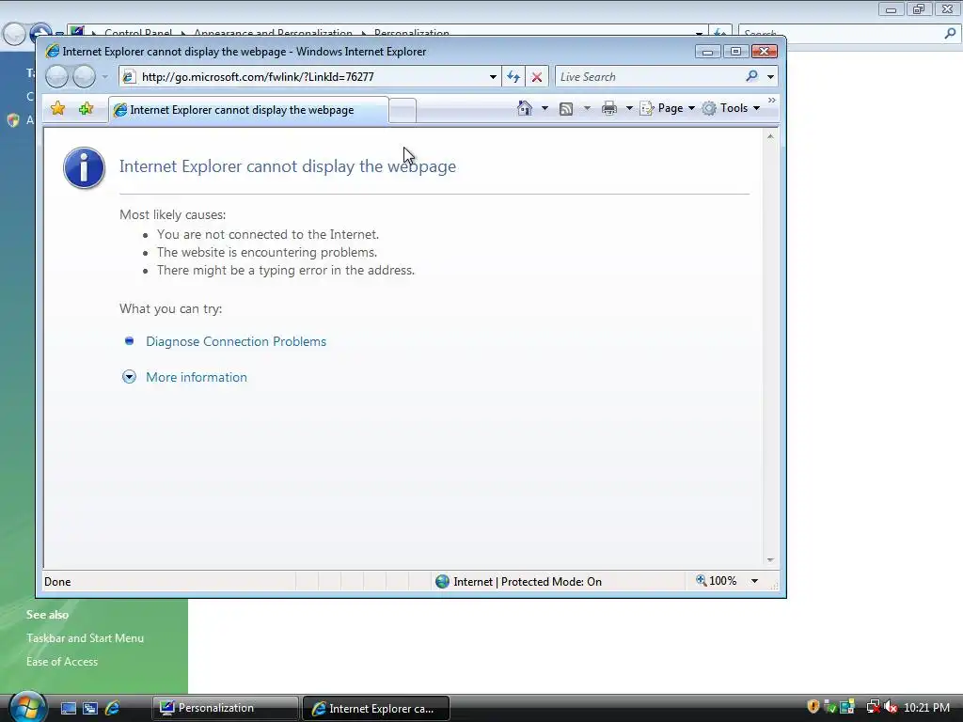The height and width of the screenshot is (722, 963).
Task: Open the Home button dropdown arrow
Action: 545,109
